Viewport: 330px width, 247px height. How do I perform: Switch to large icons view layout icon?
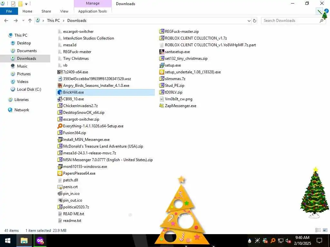click(325, 230)
